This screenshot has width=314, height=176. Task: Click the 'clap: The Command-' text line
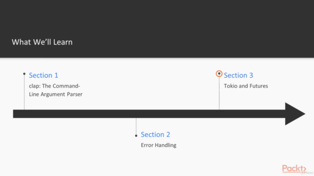click(x=54, y=86)
